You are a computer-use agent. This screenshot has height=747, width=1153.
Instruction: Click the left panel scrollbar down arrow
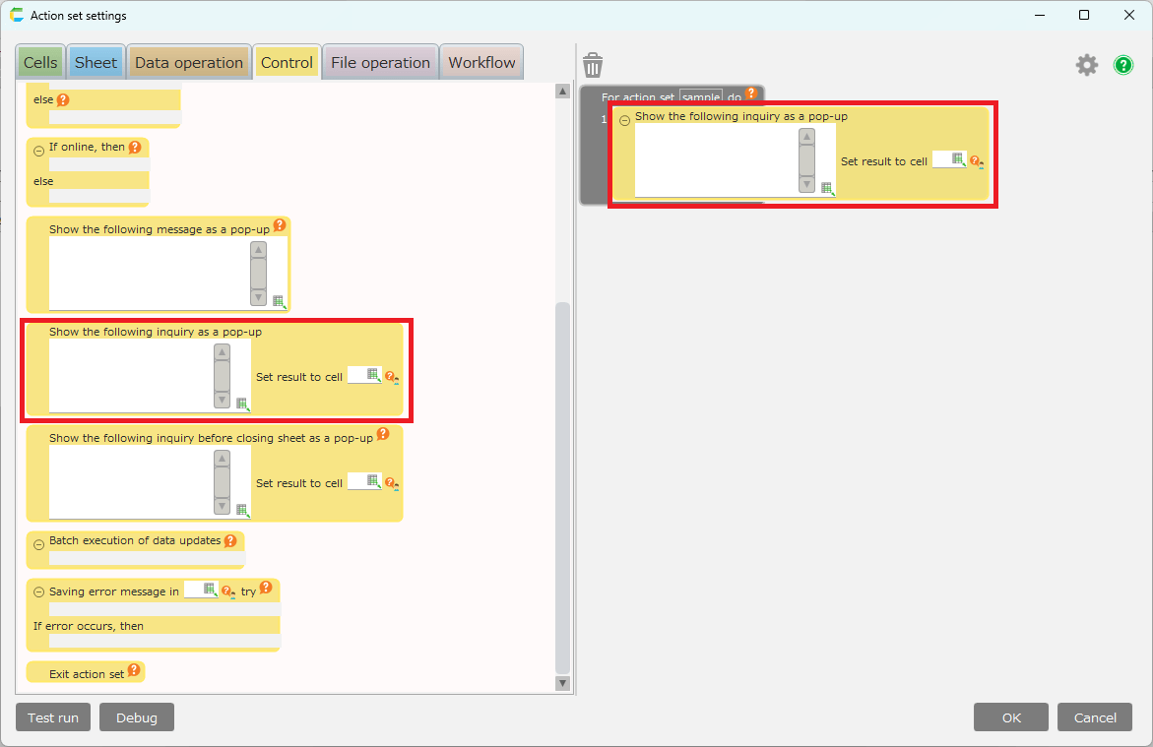tap(562, 683)
